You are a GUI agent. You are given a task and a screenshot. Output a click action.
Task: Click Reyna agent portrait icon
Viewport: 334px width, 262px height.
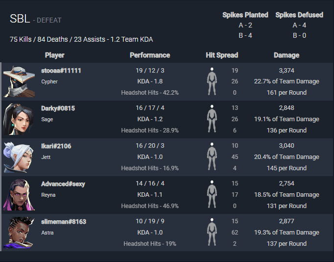click(x=19, y=195)
